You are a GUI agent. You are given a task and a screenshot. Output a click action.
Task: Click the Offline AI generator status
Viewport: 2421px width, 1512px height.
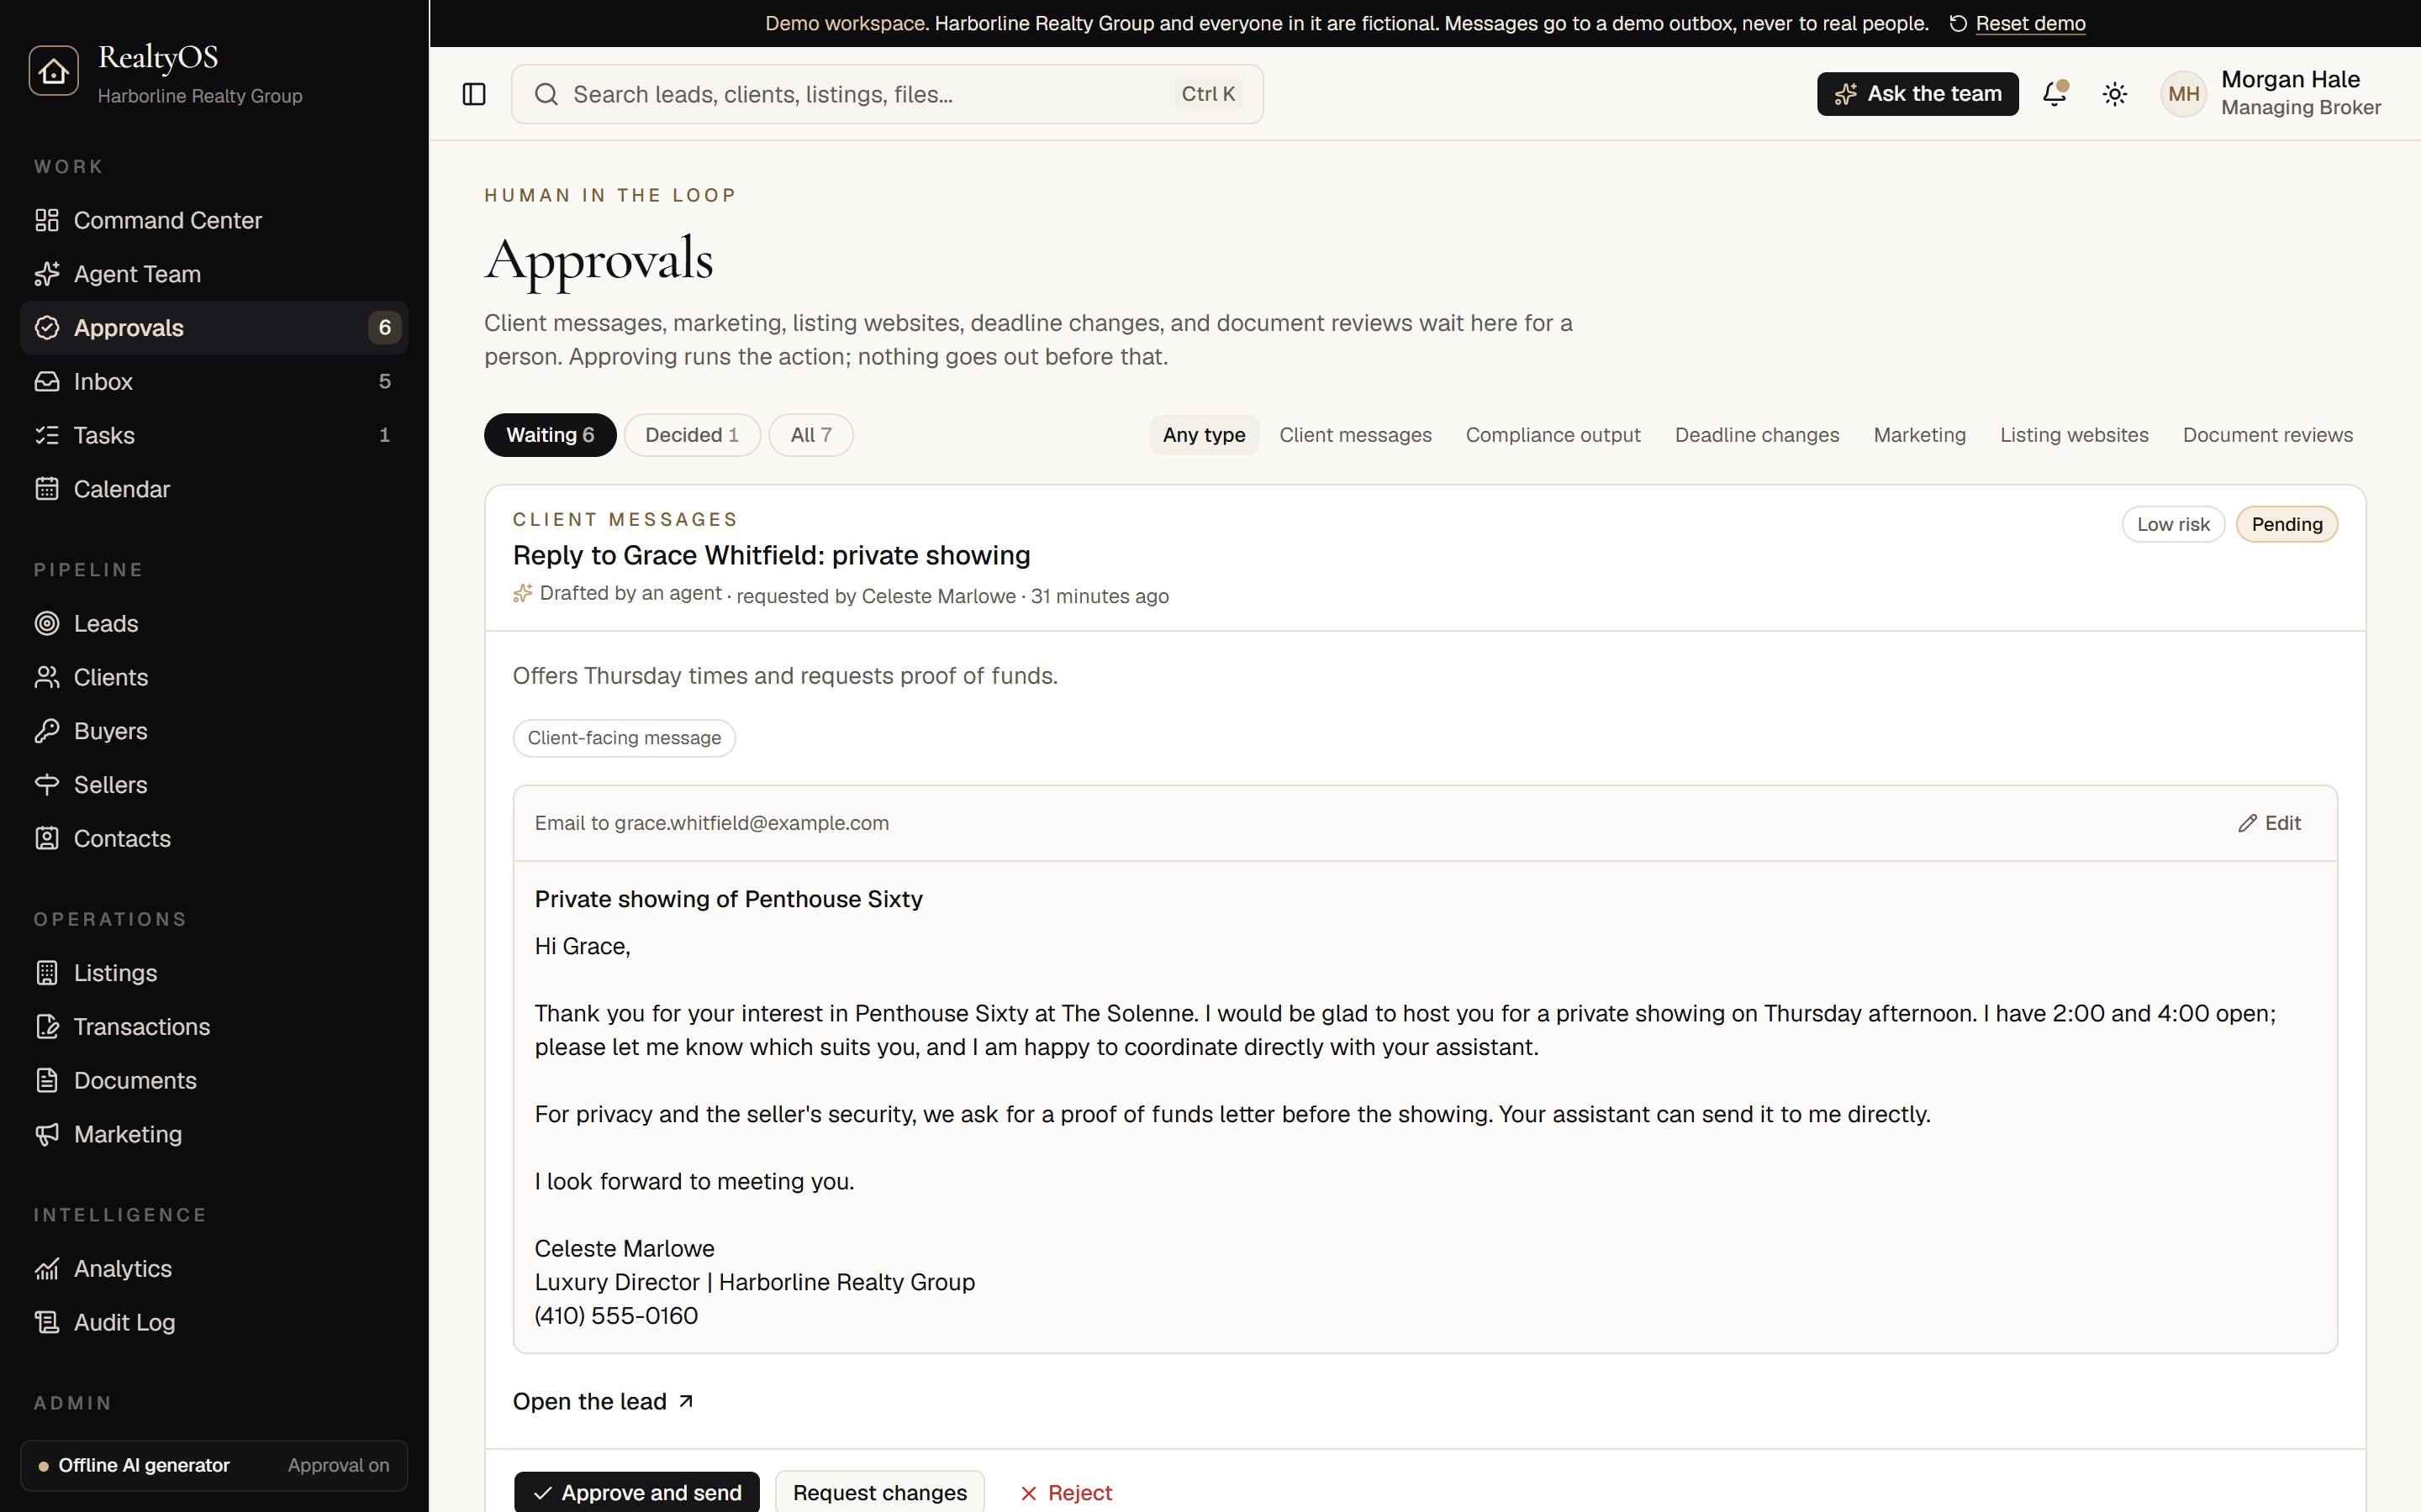tap(144, 1465)
